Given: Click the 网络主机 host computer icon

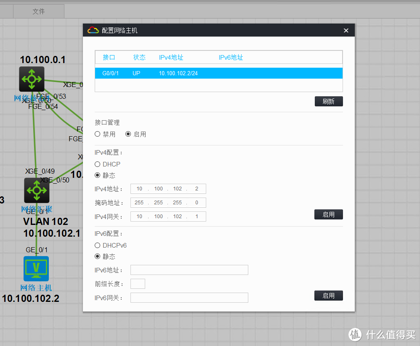Looking at the screenshot, I should pyautogui.click(x=36, y=268).
